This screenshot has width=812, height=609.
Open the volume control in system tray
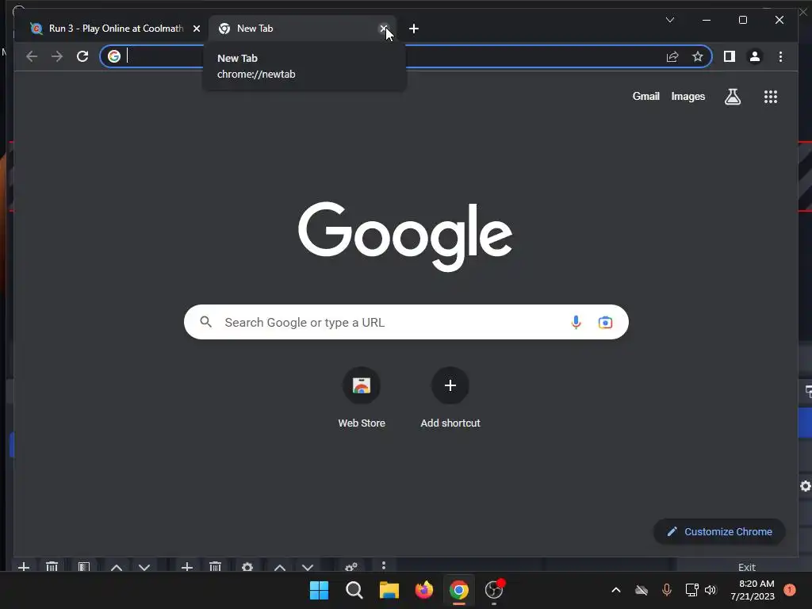tap(710, 590)
